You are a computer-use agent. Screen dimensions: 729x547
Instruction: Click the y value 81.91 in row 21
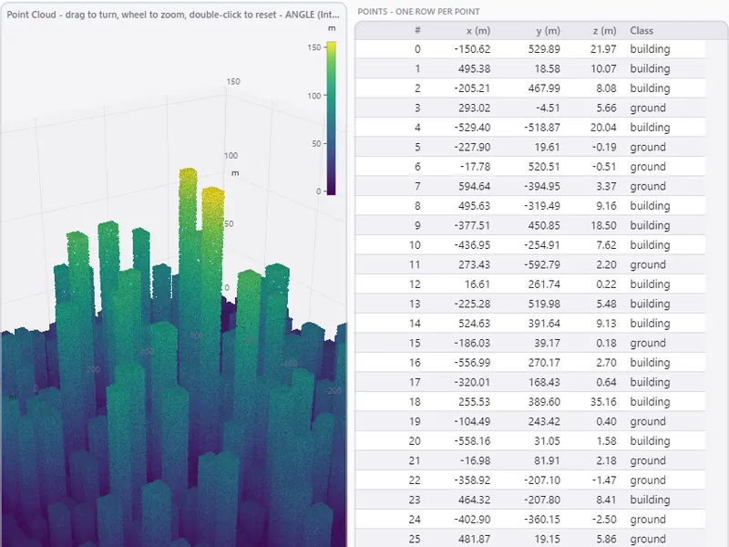(548, 460)
